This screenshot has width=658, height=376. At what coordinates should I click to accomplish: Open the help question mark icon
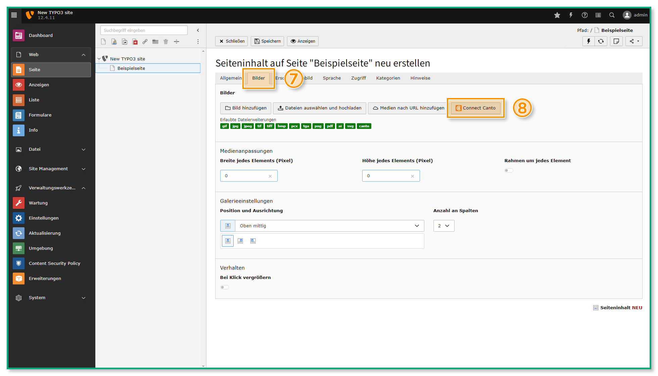click(x=584, y=15)
